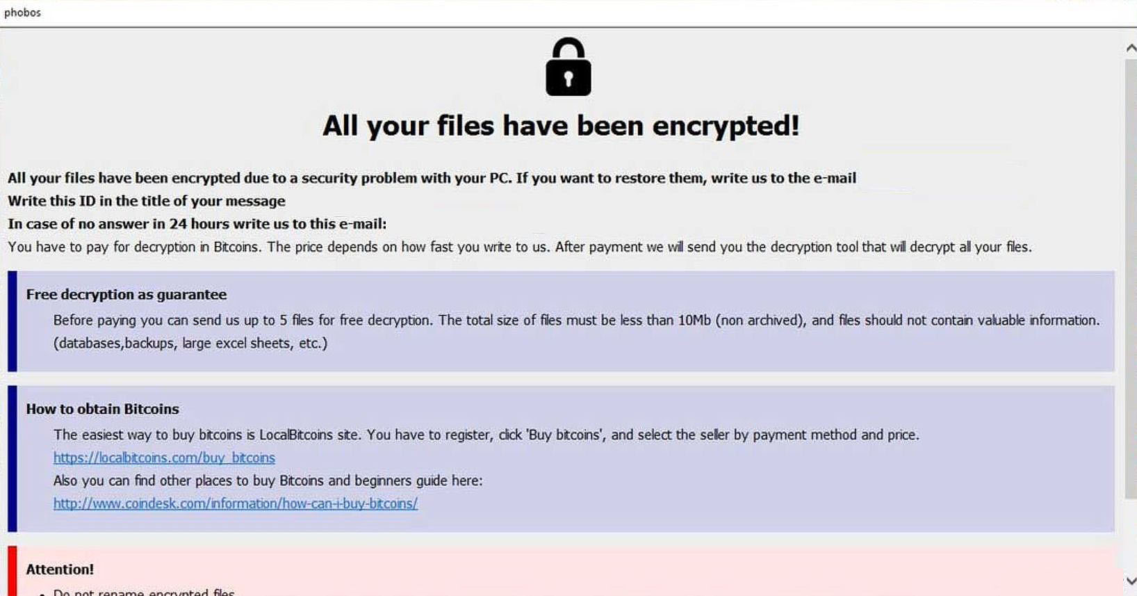Select the "How to obtain Bitcoins" heading
1137x596 pixels.
(x=102, y=409)
